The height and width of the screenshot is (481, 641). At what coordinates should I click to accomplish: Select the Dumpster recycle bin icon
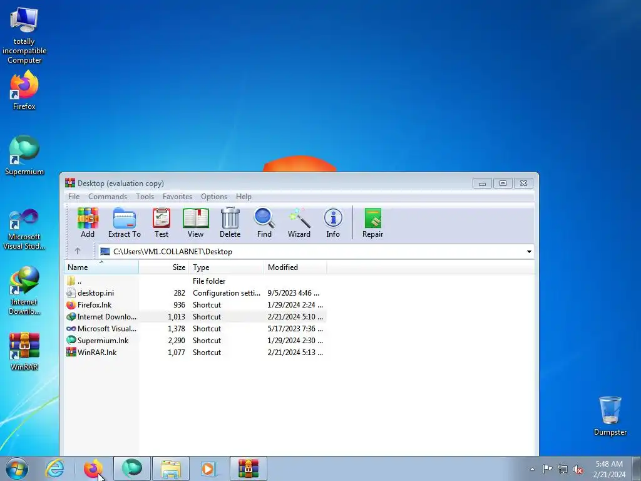(610, 416)
